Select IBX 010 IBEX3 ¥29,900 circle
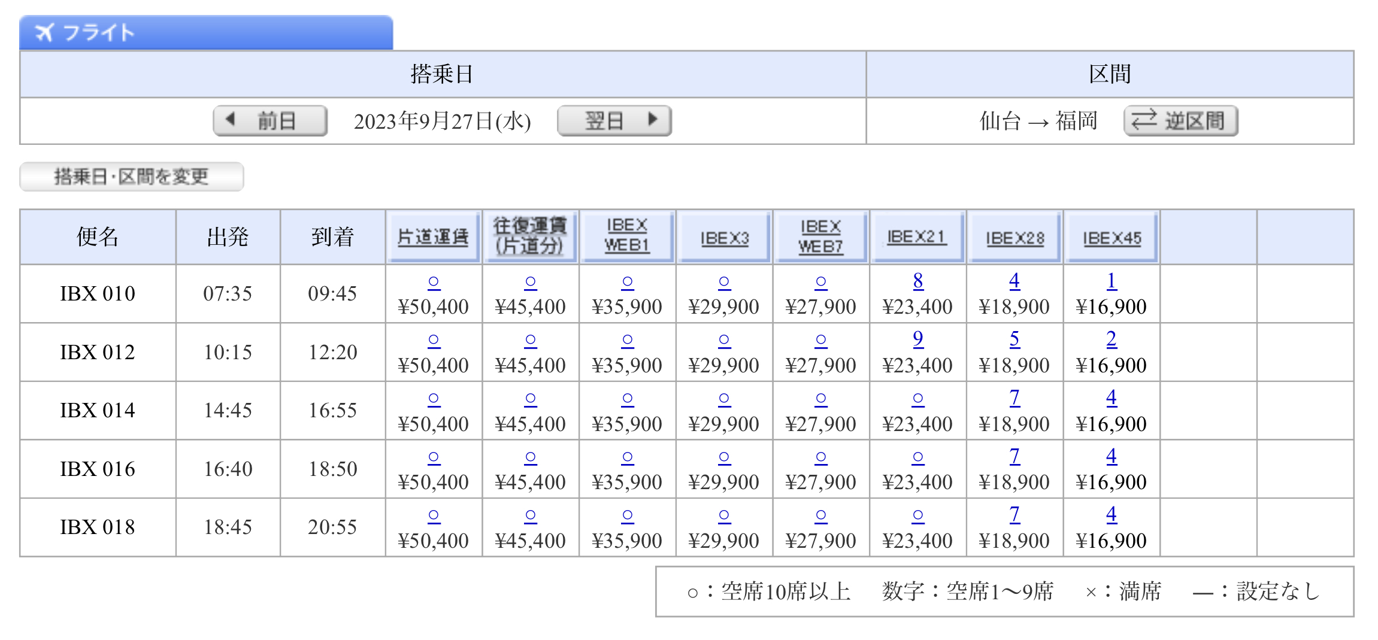 point(724,281)
